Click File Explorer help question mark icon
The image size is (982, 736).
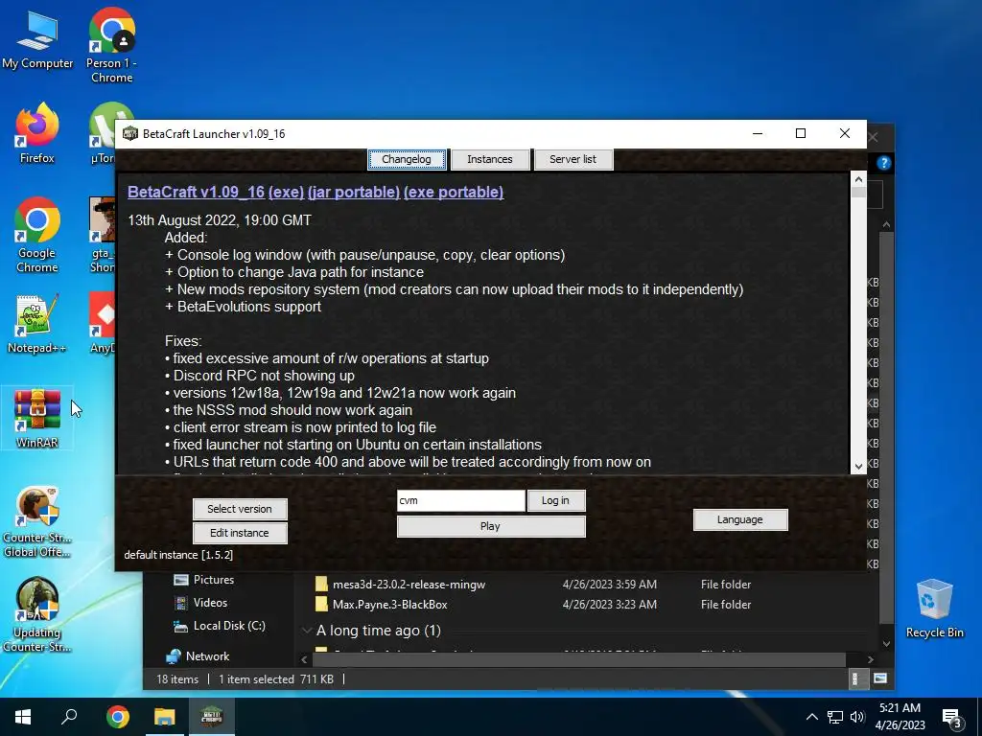pos(883,163)
